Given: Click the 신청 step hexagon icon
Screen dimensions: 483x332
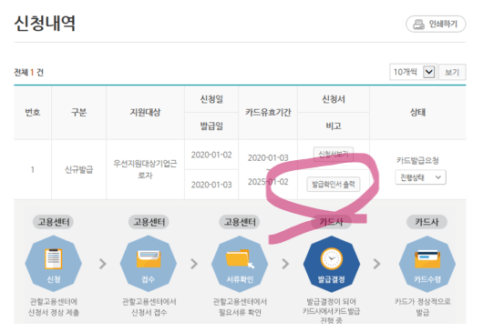Looking at the screenshot, I should click(53, 264).
